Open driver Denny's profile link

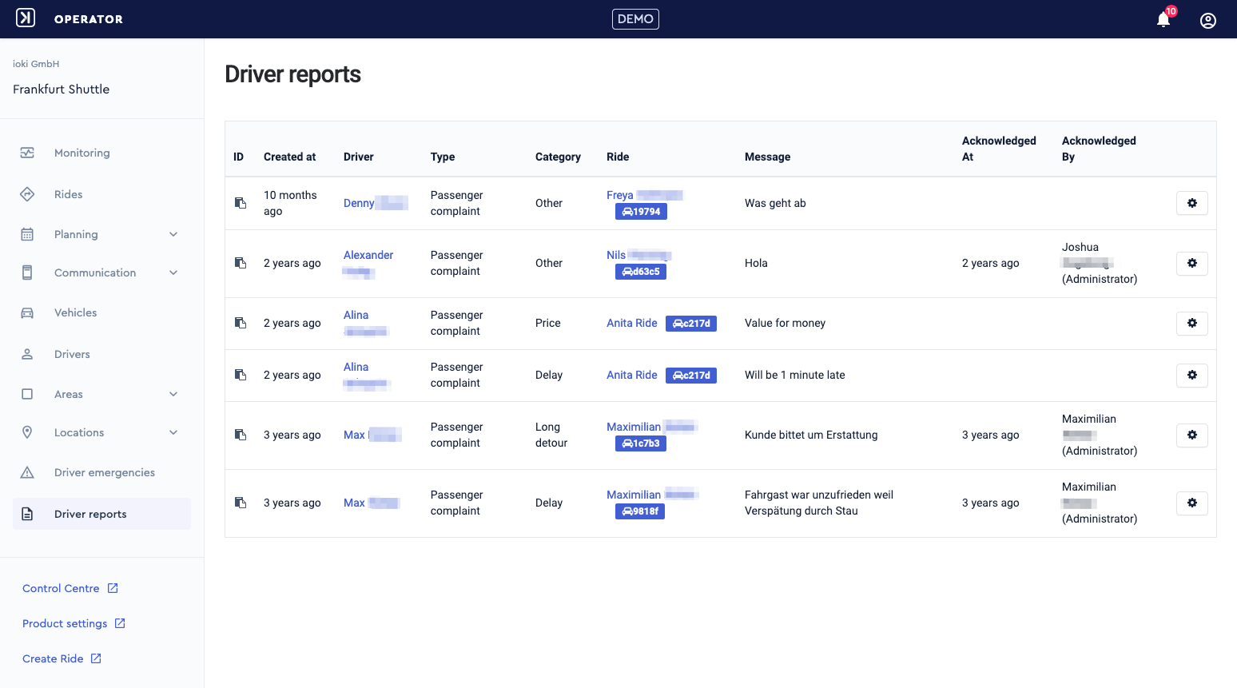point(376,203)
